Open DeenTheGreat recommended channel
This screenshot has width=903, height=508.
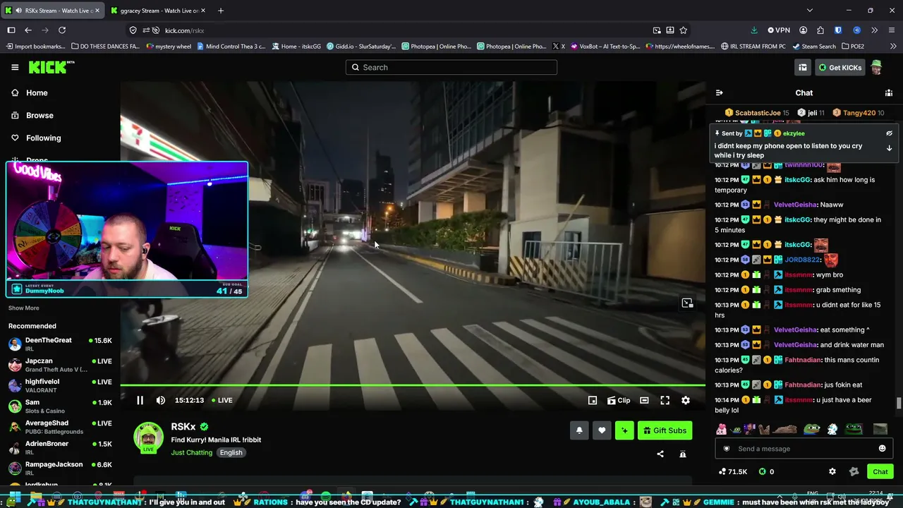pyautogui.click(x=60, y=345)
